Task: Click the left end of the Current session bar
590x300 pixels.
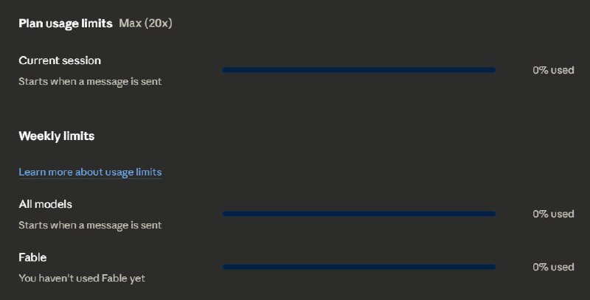Action: [225, 70]
